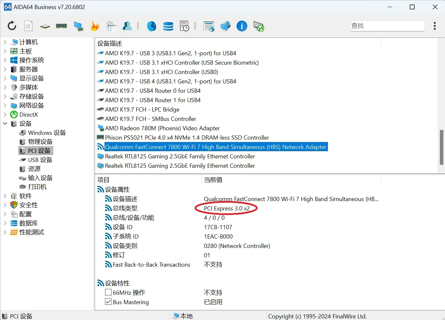Select AMD Radeon 780M Video Adapter entry

pyautogui.click(x=162, y=128)
